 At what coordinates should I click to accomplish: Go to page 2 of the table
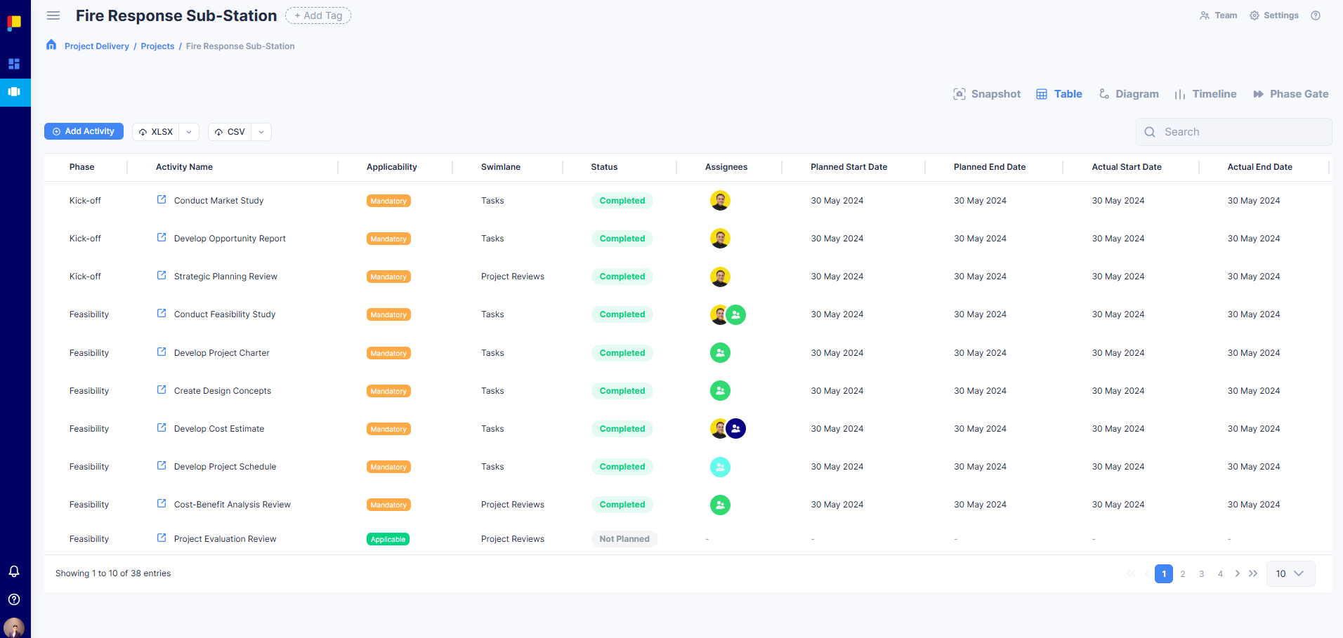(1183, 573)
